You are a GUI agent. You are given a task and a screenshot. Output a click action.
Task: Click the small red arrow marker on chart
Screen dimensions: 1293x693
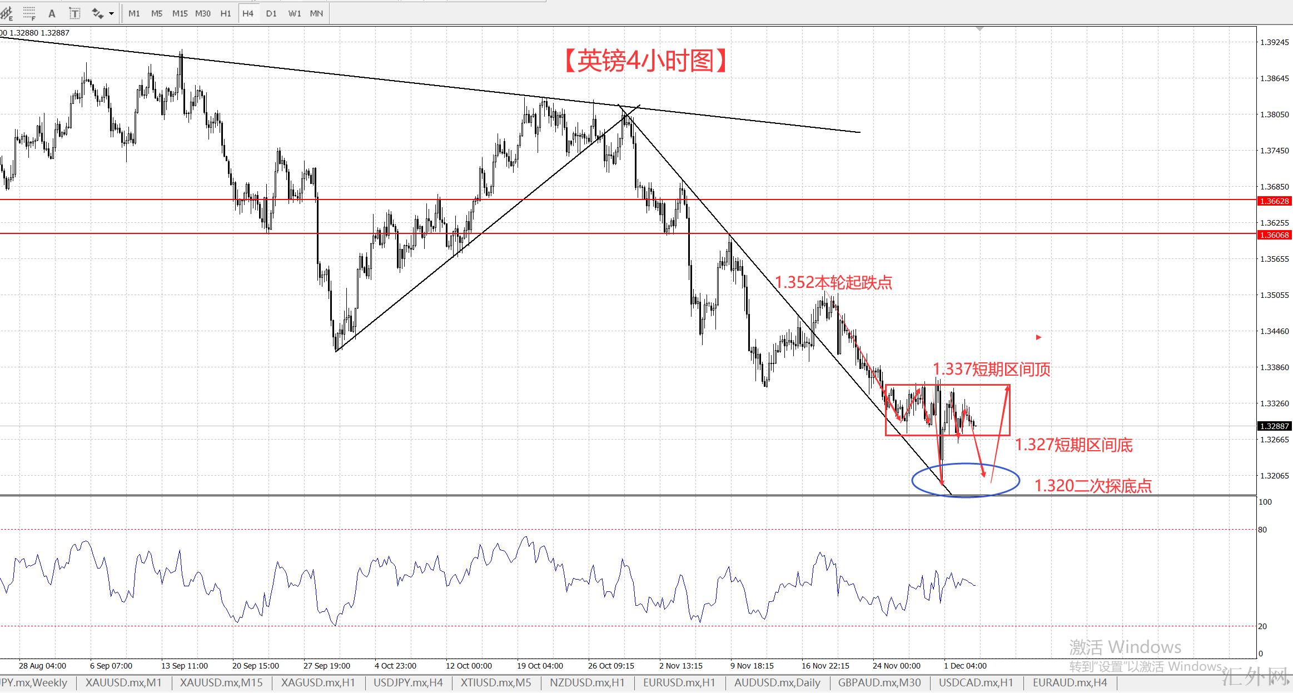coord(1038,337)
